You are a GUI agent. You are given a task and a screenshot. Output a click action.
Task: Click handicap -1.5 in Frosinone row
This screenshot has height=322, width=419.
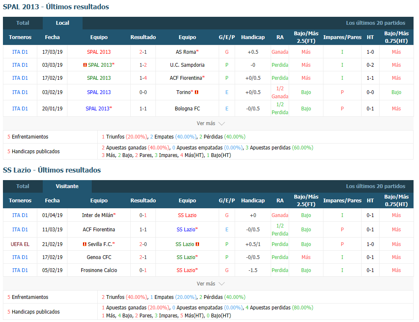(253, 270)
